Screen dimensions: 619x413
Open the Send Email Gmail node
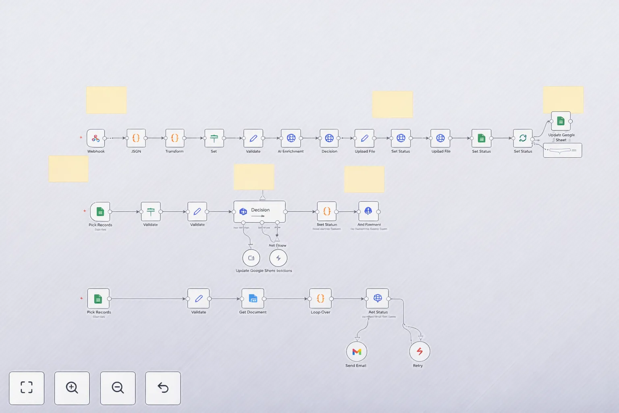click(x=357, y=352)
